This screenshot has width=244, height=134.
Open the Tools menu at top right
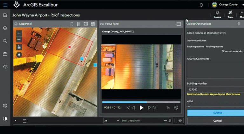[x=230, y=15]
